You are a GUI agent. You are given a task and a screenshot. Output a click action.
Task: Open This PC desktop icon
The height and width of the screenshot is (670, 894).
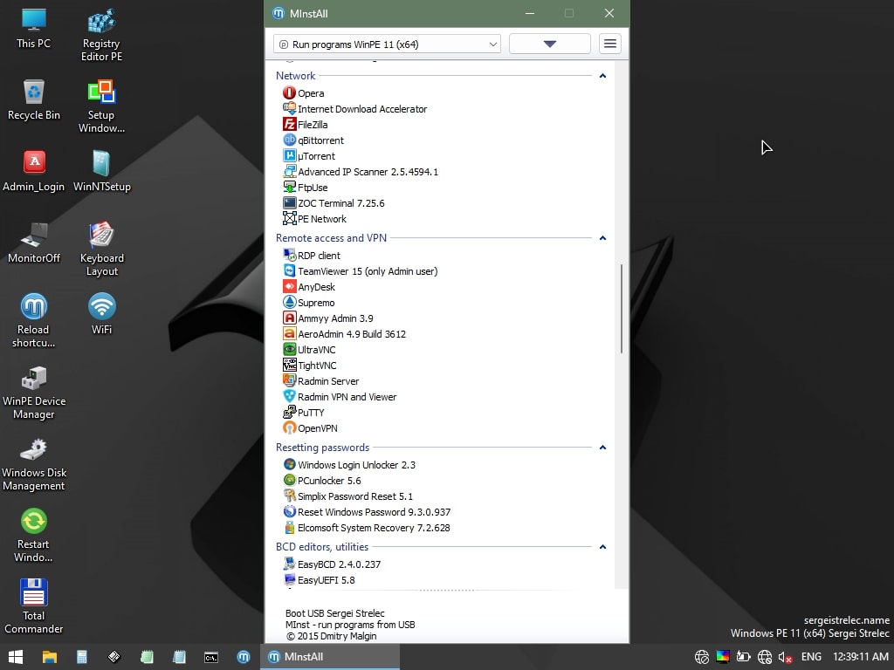[34, 29]
